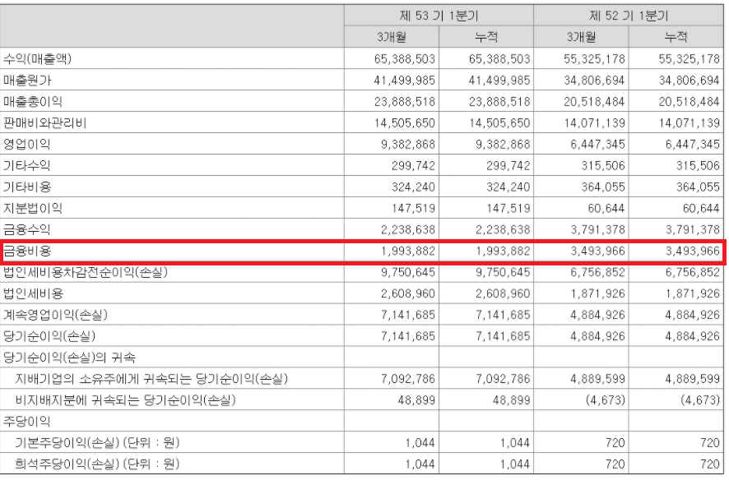The width and height of the screenshot is (729, 480).
Task: Click '누적' header under 제 53 기
Action: pos(486,37)
